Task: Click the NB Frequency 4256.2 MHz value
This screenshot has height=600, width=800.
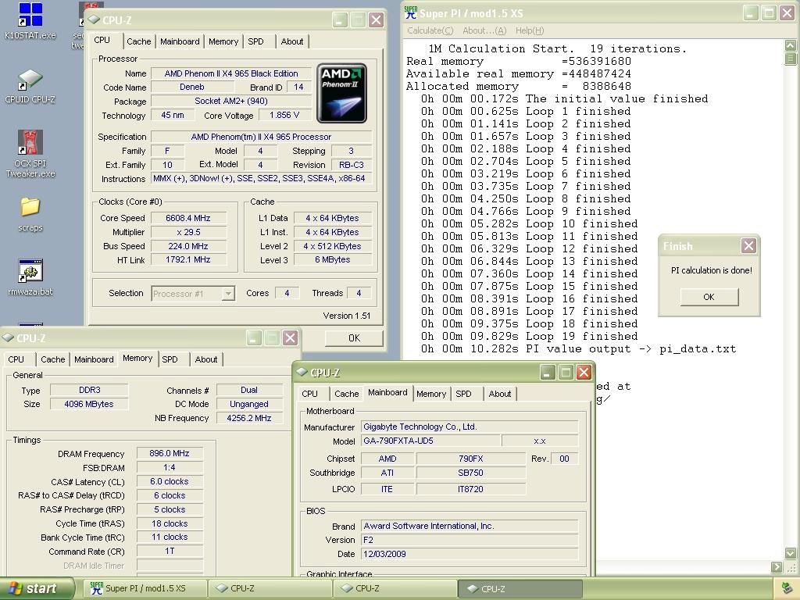Action: [249, 418]
